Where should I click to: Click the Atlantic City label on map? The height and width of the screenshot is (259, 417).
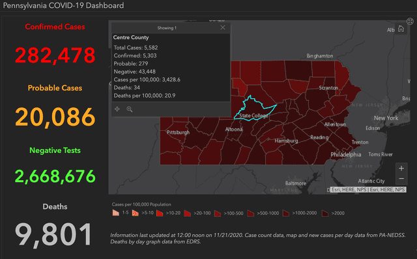371,181
